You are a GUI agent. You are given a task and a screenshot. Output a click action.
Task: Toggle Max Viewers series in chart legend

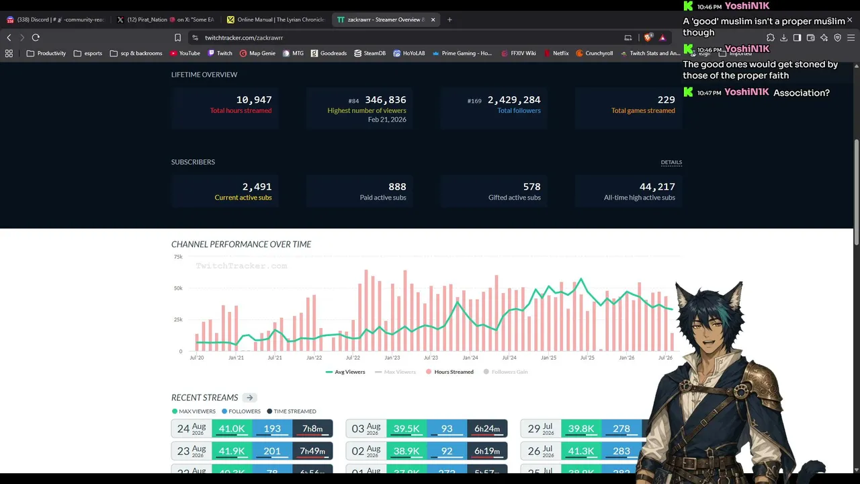395,372
